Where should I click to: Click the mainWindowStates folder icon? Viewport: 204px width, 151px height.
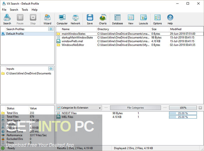(58, 34)
